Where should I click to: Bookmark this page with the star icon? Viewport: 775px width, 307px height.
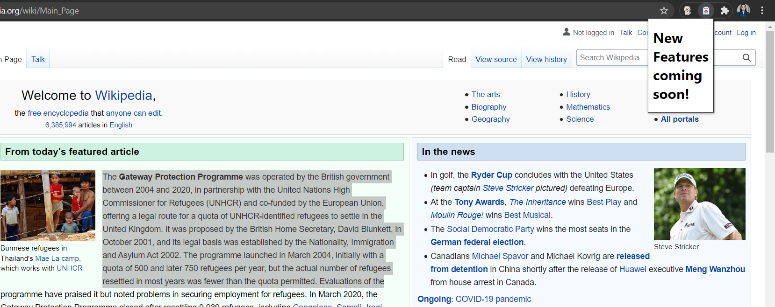pyautogui.click(x=664, y=10)
